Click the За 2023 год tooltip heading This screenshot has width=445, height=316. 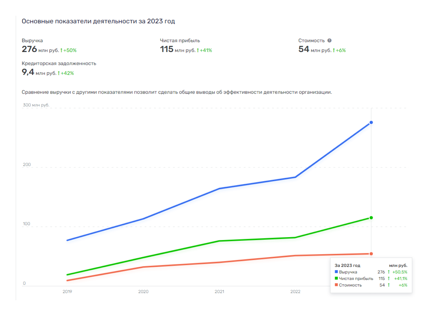pyautogui.click(x=347, y=265)
